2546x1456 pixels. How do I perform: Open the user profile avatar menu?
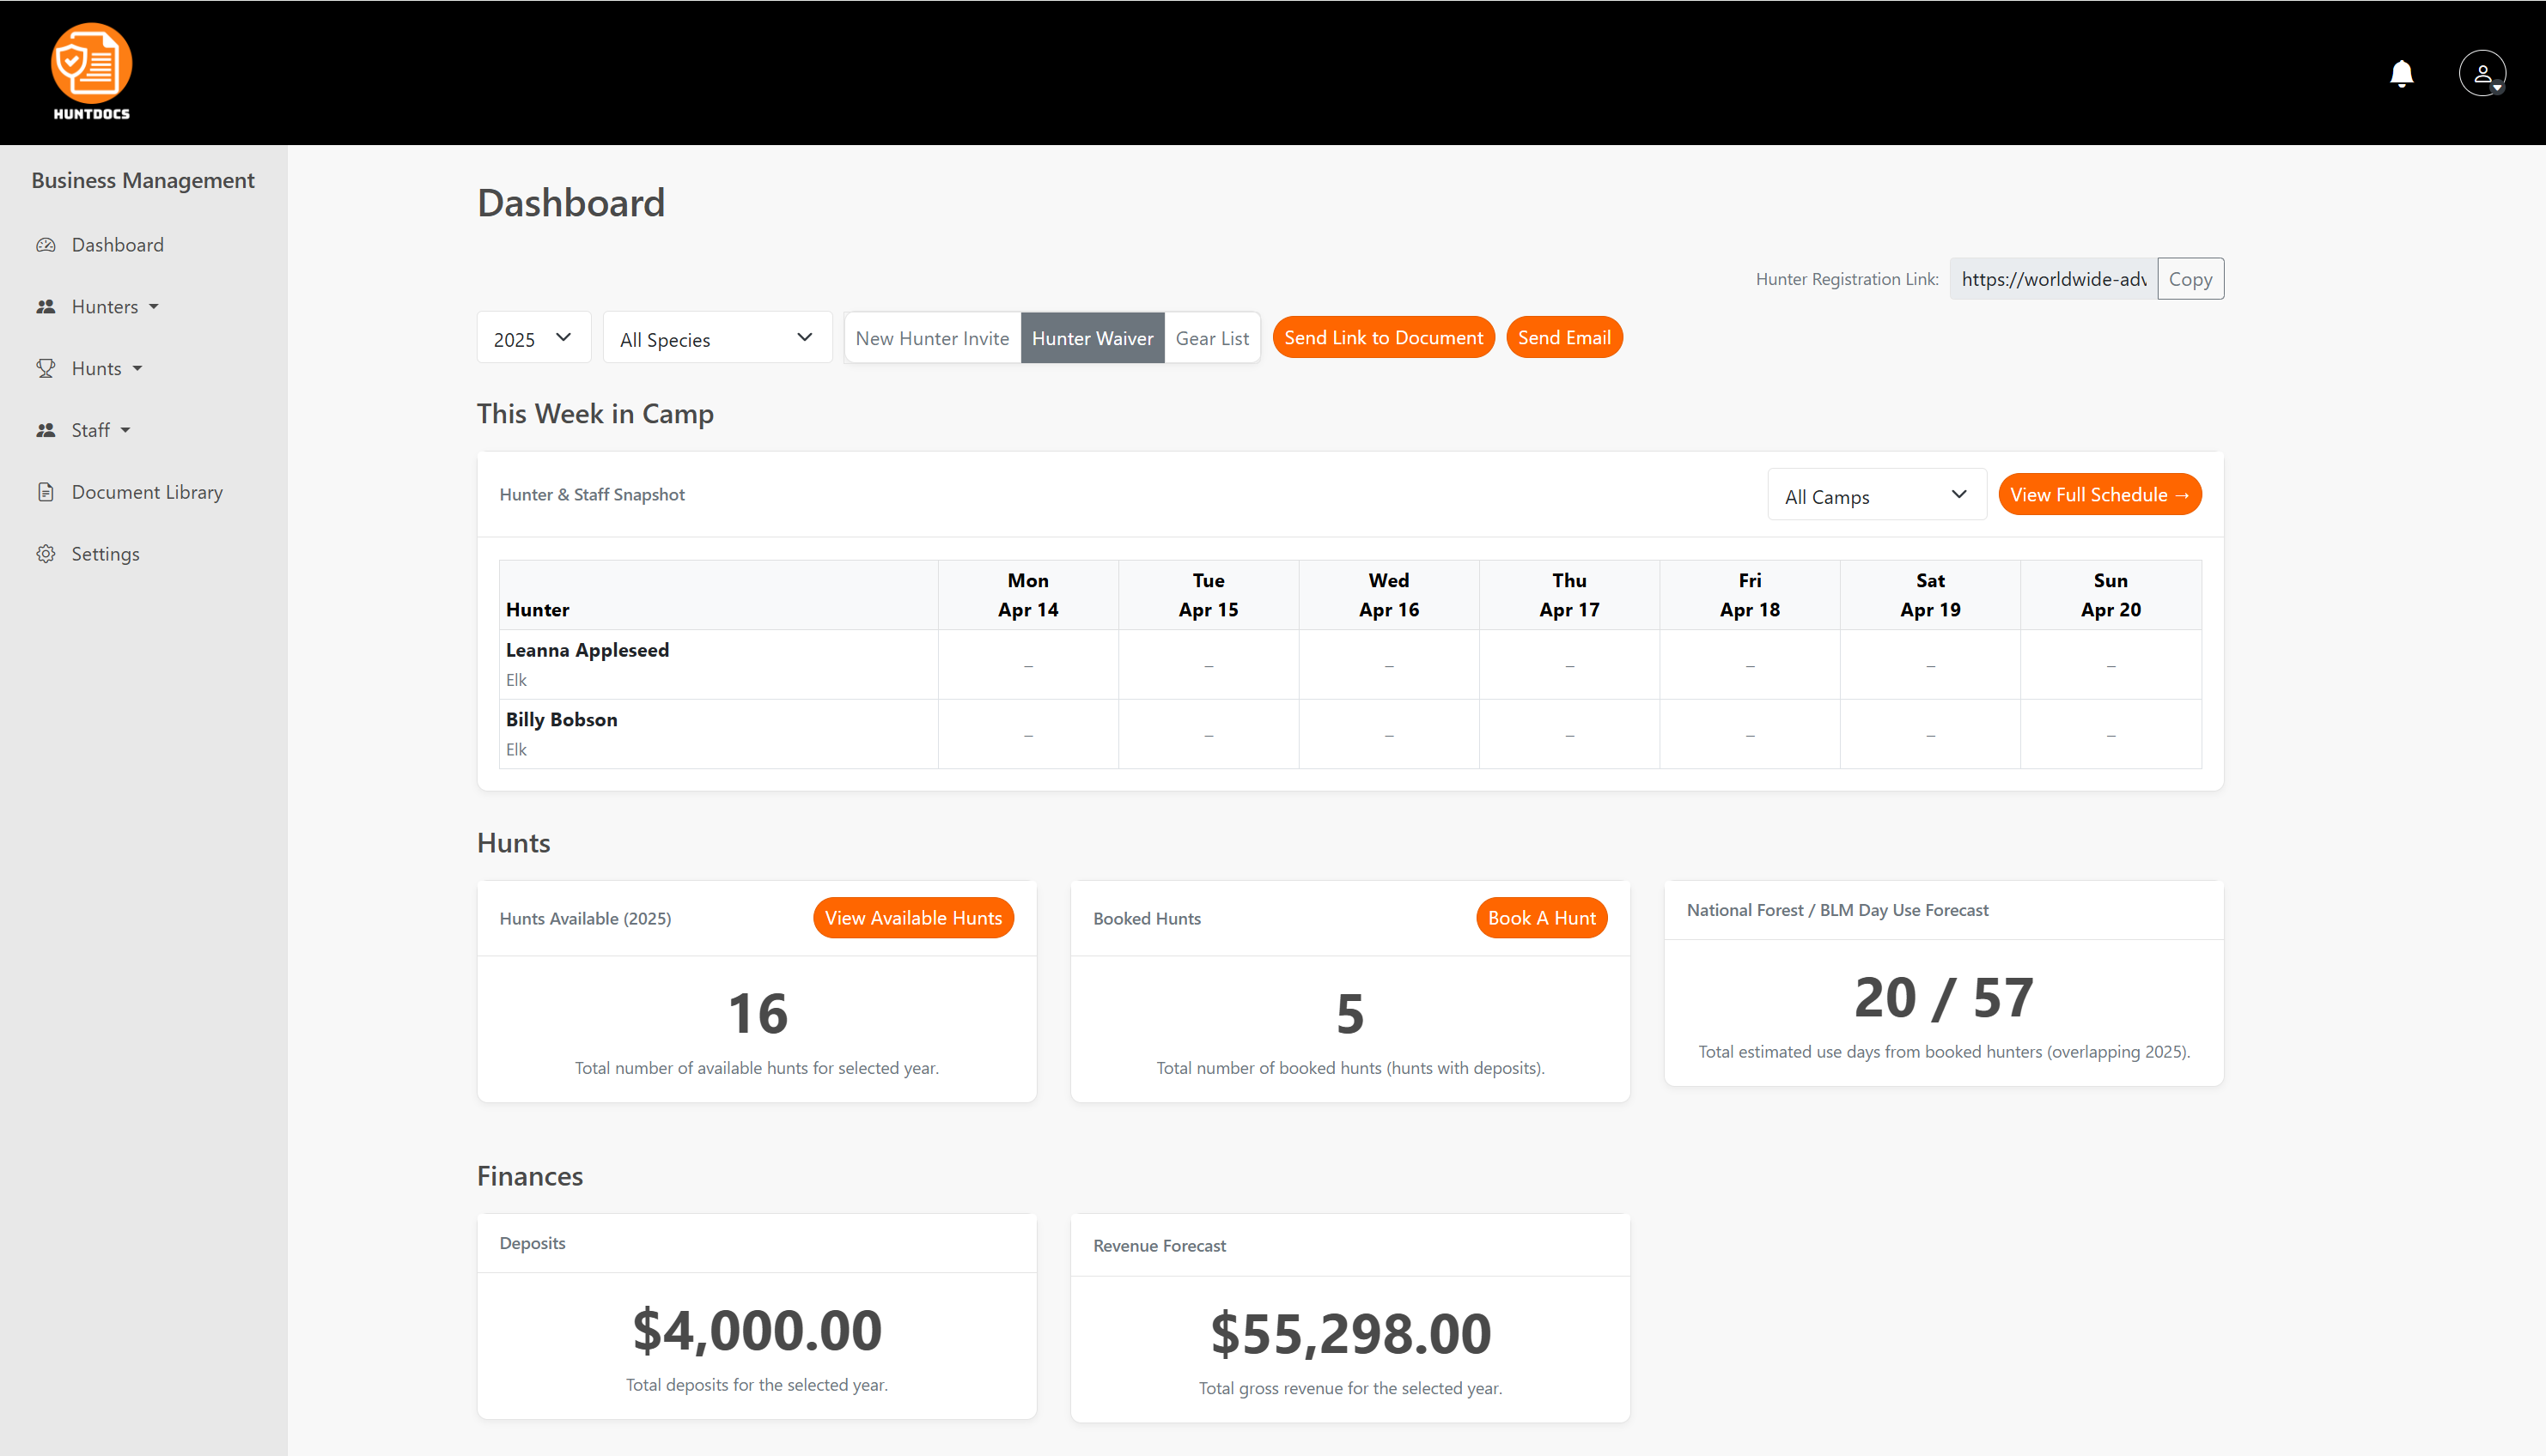click(2483, 72)
